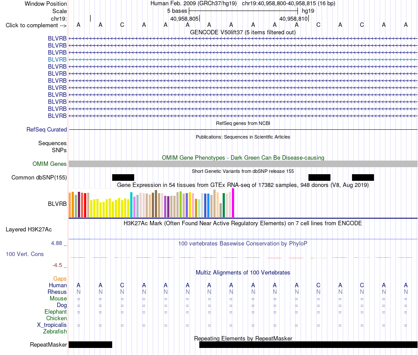Open the RefSeq Curated track label
418x355 pixels.
point(46,129)
